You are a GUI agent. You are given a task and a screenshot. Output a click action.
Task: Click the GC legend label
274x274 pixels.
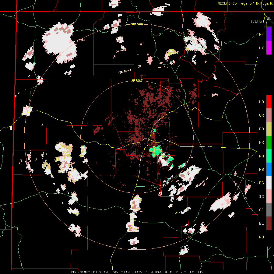tap(261, 210)
